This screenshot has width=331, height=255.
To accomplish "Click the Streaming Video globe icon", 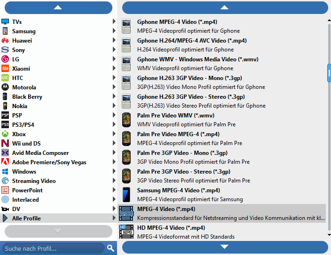I will point(5,181).
